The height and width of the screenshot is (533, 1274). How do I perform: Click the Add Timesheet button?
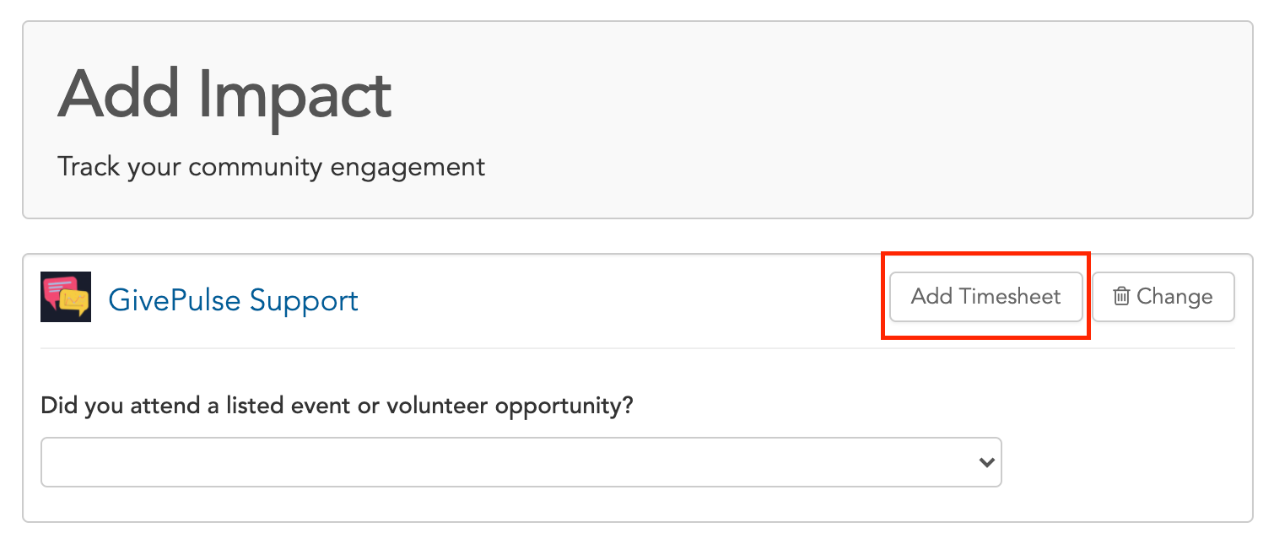[986, 297]
